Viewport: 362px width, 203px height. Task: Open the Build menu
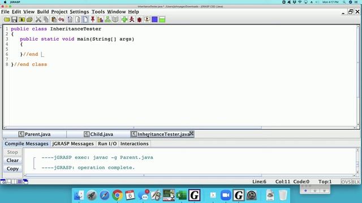pyautogui.click(x=43, y=12)
